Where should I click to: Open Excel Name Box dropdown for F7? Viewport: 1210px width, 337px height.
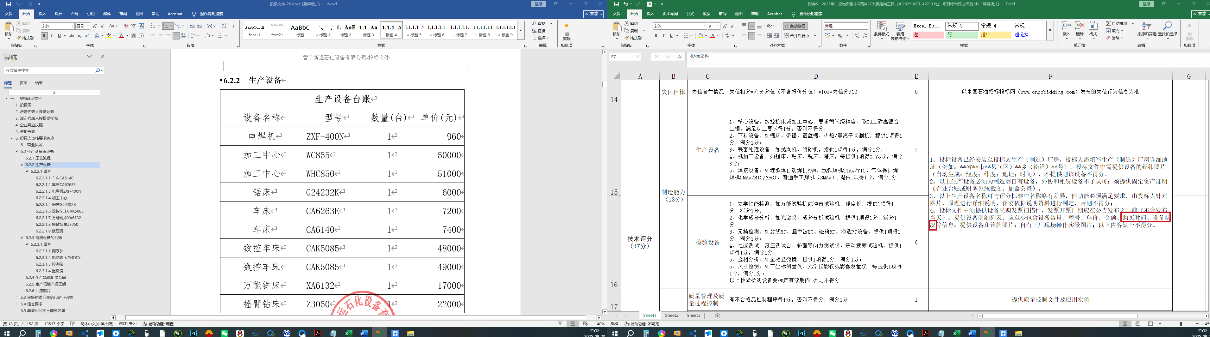(638, 56)
